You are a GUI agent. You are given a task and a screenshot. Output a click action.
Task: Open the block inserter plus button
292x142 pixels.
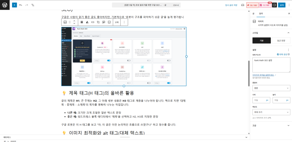click(14, 5)
